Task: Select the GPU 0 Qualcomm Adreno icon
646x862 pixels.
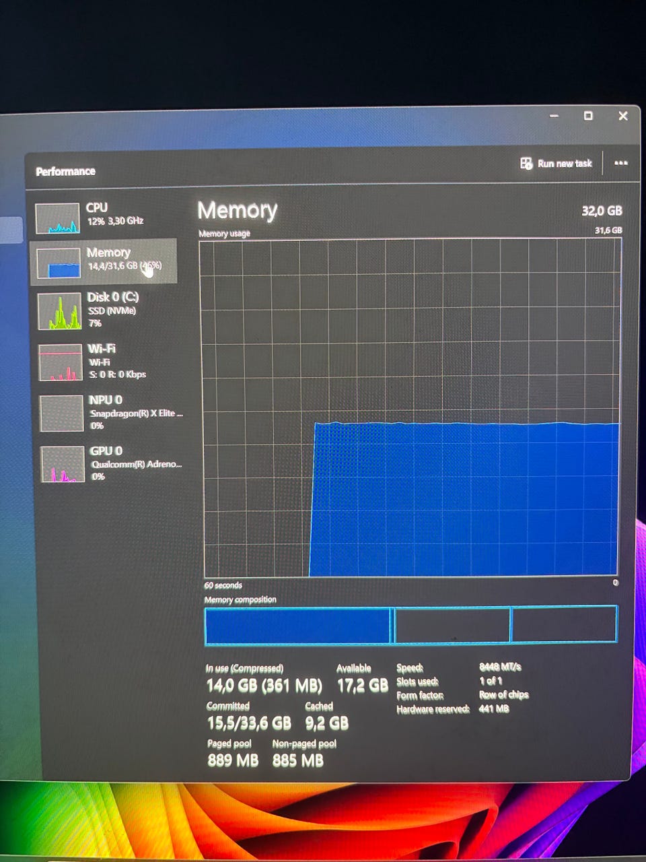Action: [x=62, y=465]
